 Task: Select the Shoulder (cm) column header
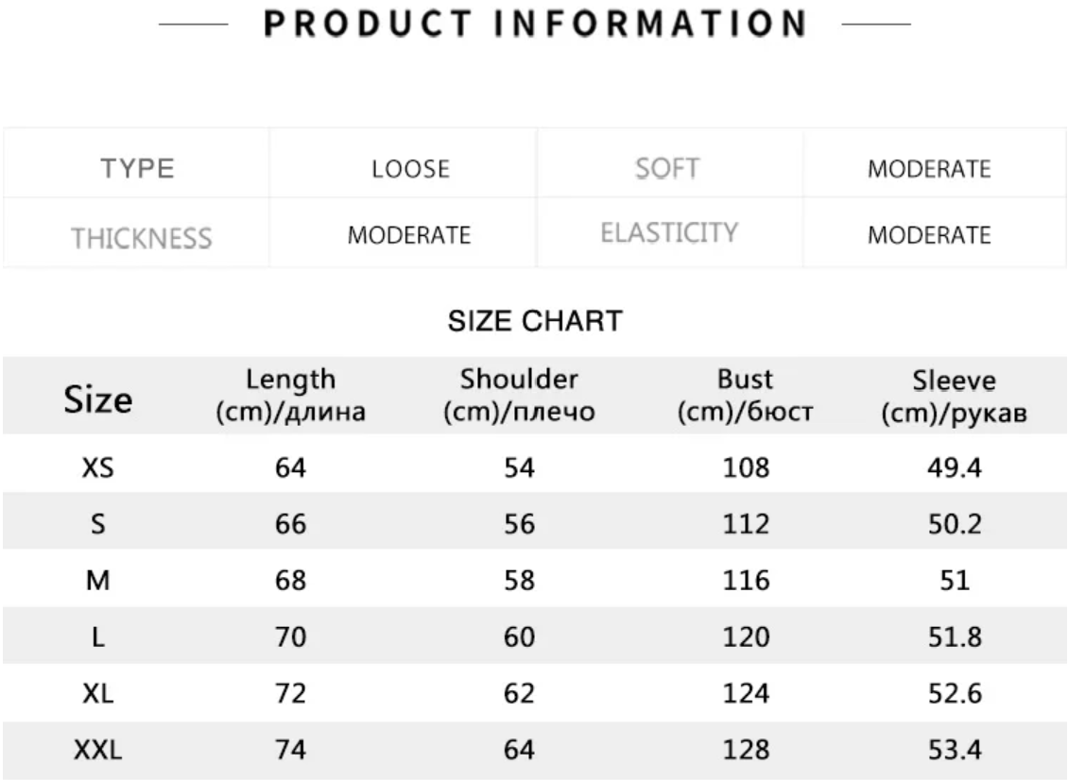coord(519,396)
